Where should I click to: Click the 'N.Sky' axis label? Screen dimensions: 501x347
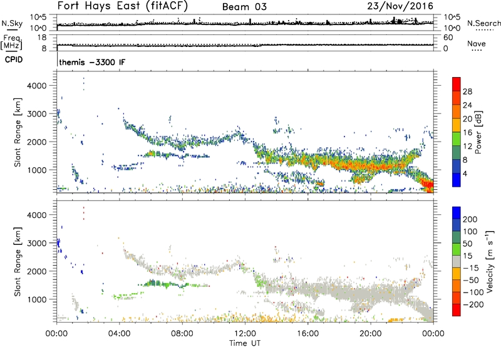[x=12, y=23]
